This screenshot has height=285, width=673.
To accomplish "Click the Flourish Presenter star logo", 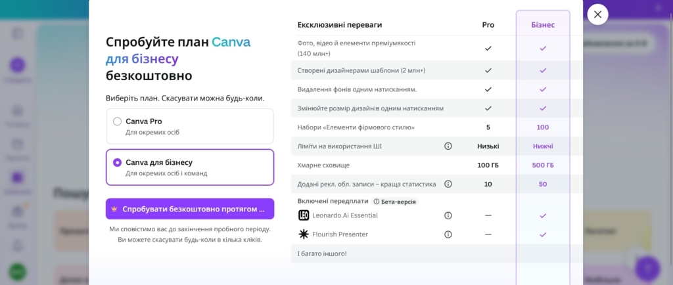I will (304, 234).
